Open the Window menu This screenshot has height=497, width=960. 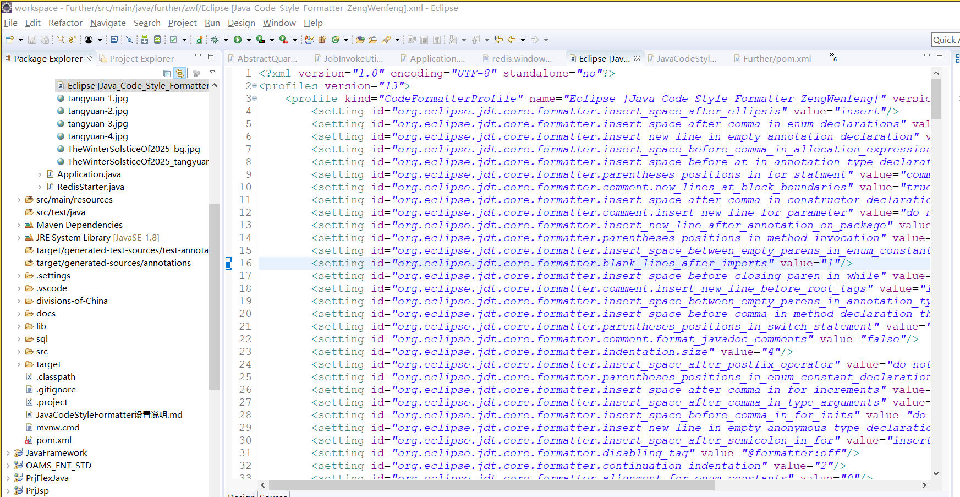279,23
